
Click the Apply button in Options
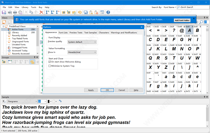(x=91, y=90)
